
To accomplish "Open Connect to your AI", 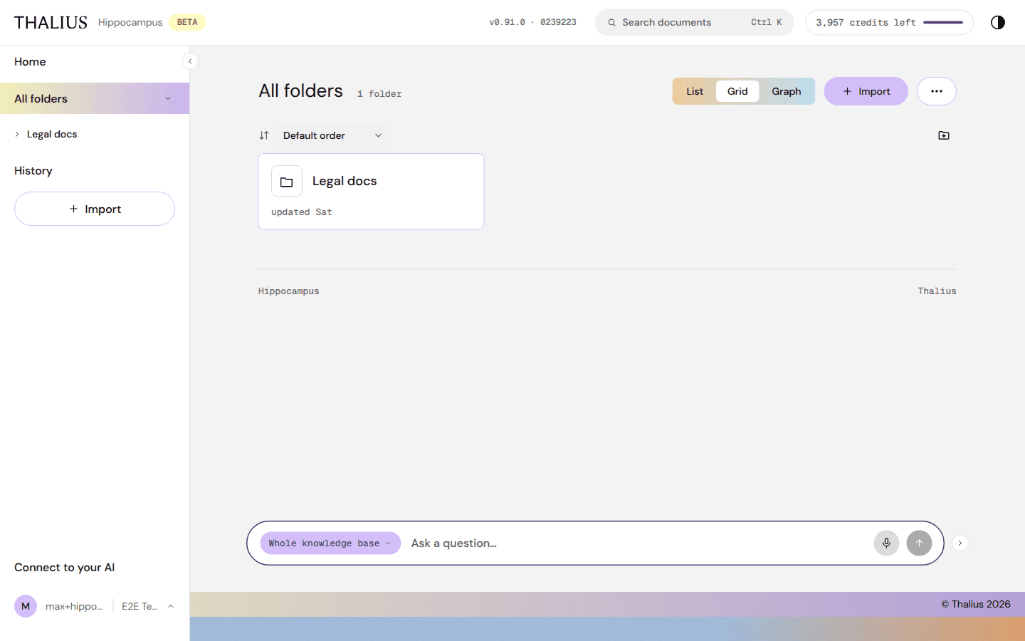I will 64,568.
